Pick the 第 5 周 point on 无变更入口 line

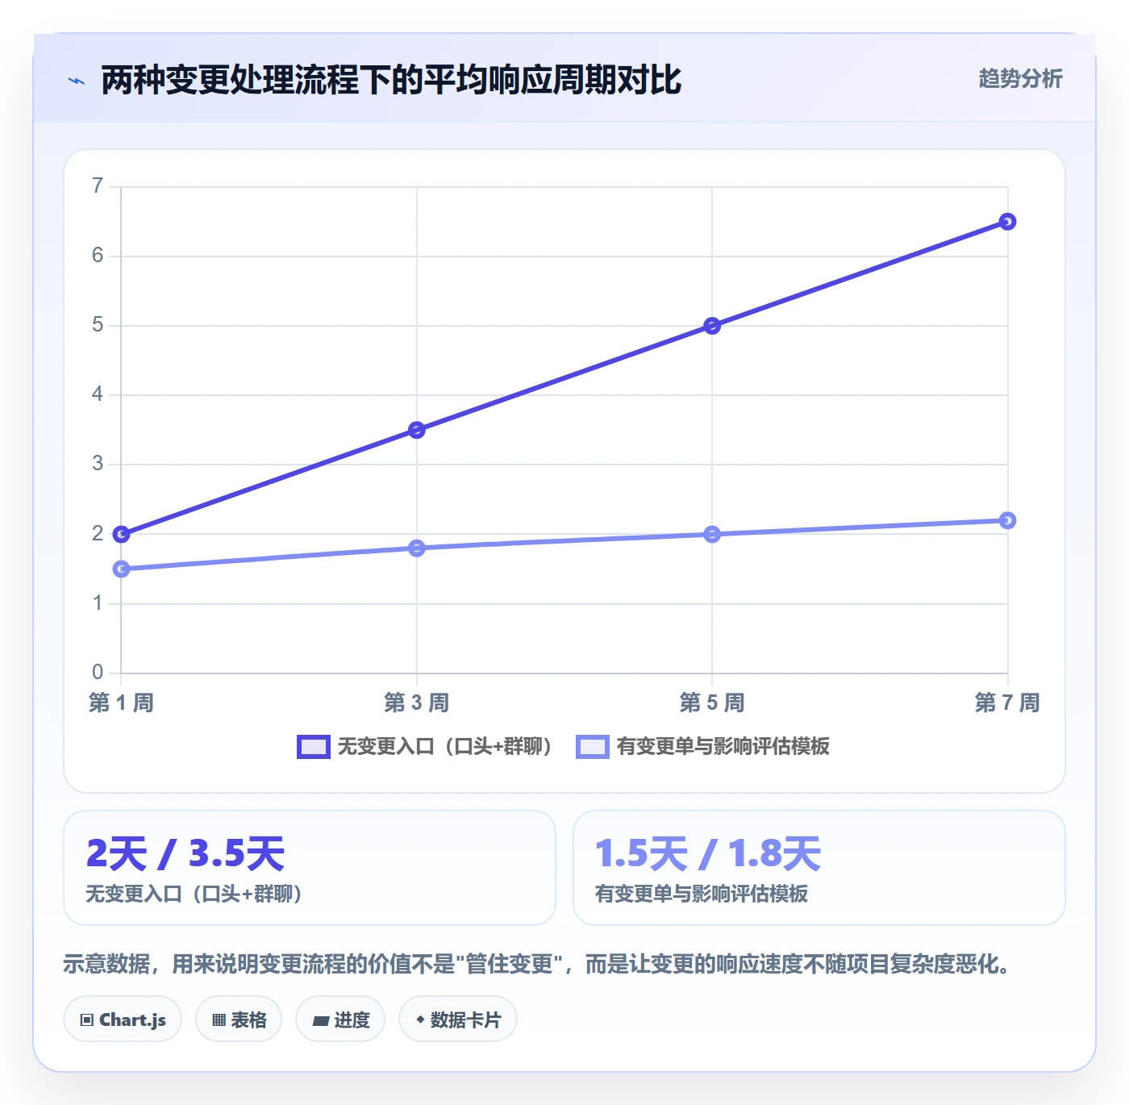[712, 326]
